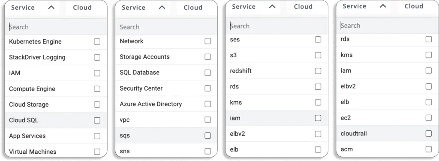
Task: Collapse Service chevron above Kubernetes Engine list
Action: [x=51, y=8]
